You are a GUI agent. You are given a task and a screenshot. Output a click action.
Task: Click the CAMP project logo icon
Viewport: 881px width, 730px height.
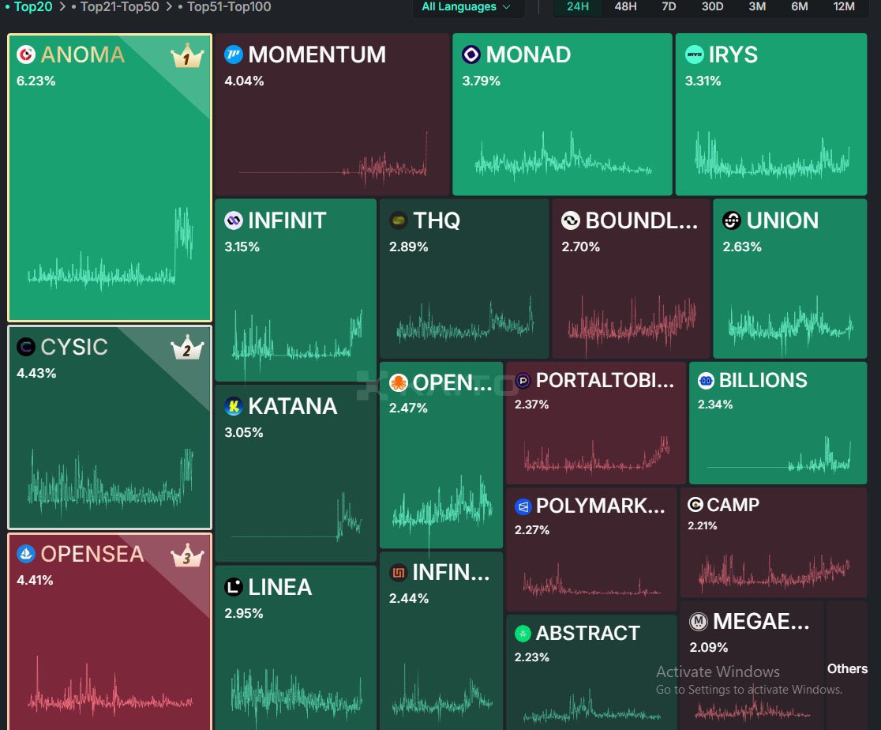[x=695, y=505]
